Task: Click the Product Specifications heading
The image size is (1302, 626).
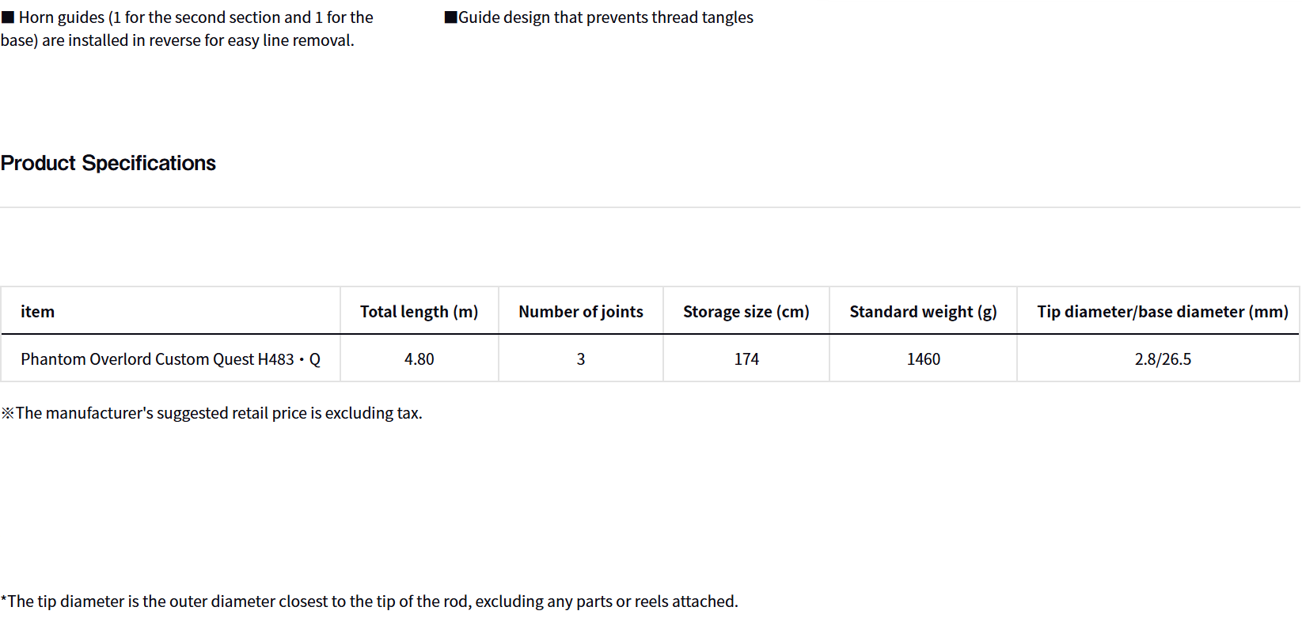Action: click(x=108, y=163)
